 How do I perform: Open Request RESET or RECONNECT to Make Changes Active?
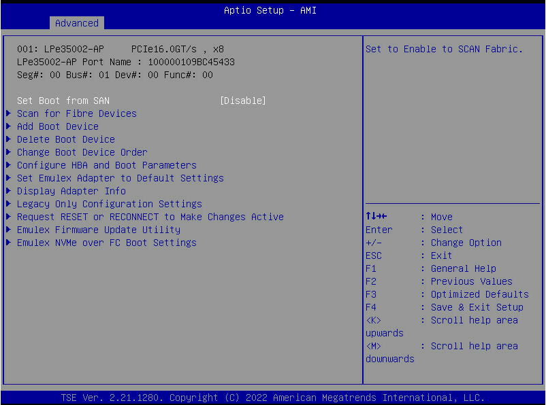tap(150, 217)
